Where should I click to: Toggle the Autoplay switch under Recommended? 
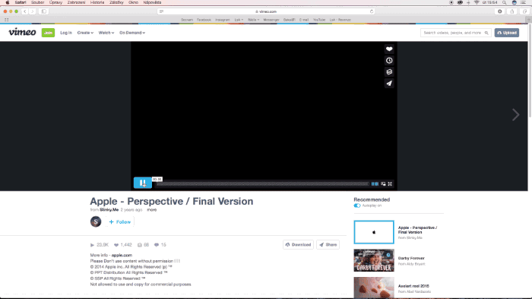tap(357, 205)
